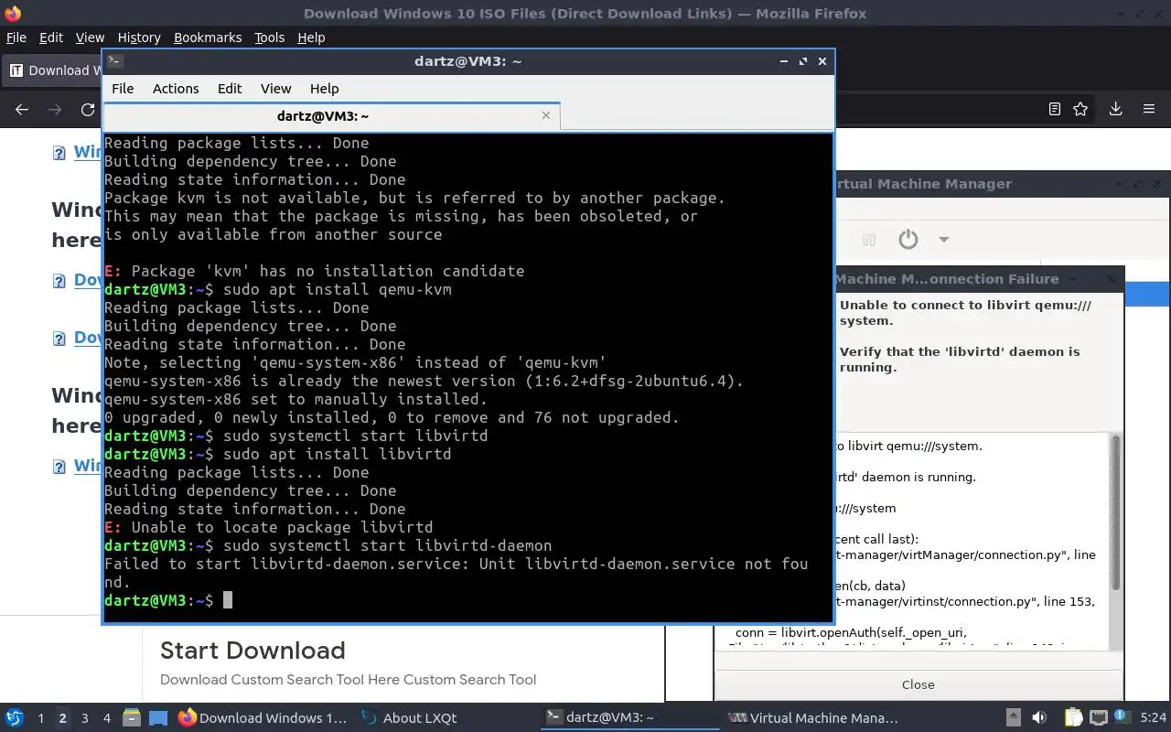Open the volume control in the system tray
Image resolution: width=1171 pixels, height=732 pixels.
1039,718
